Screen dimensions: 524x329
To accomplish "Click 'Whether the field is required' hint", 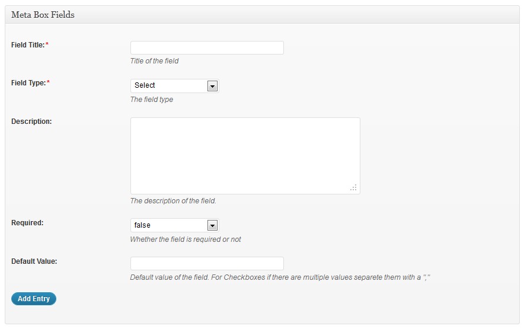I will (186, 239).
